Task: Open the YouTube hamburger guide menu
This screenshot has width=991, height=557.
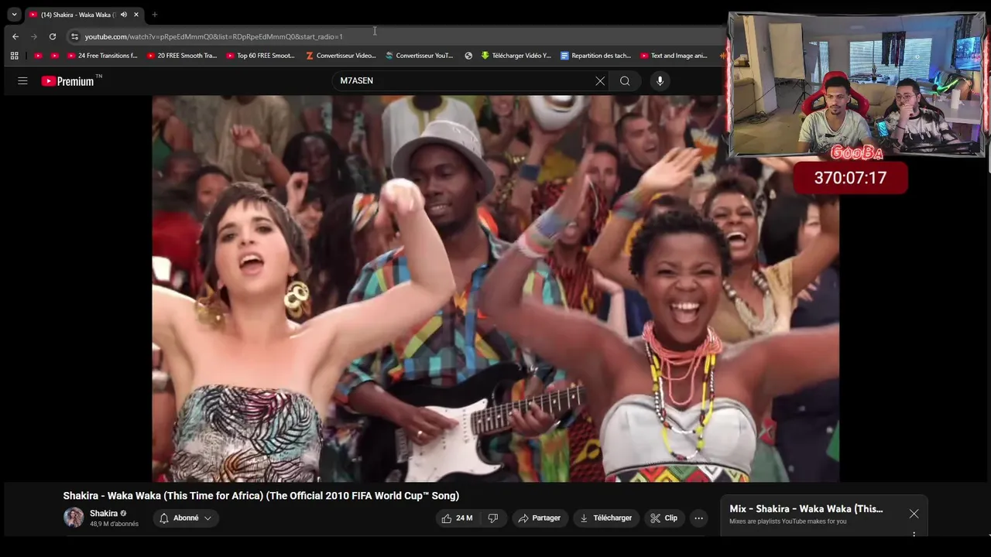Action: click(22, 80)
